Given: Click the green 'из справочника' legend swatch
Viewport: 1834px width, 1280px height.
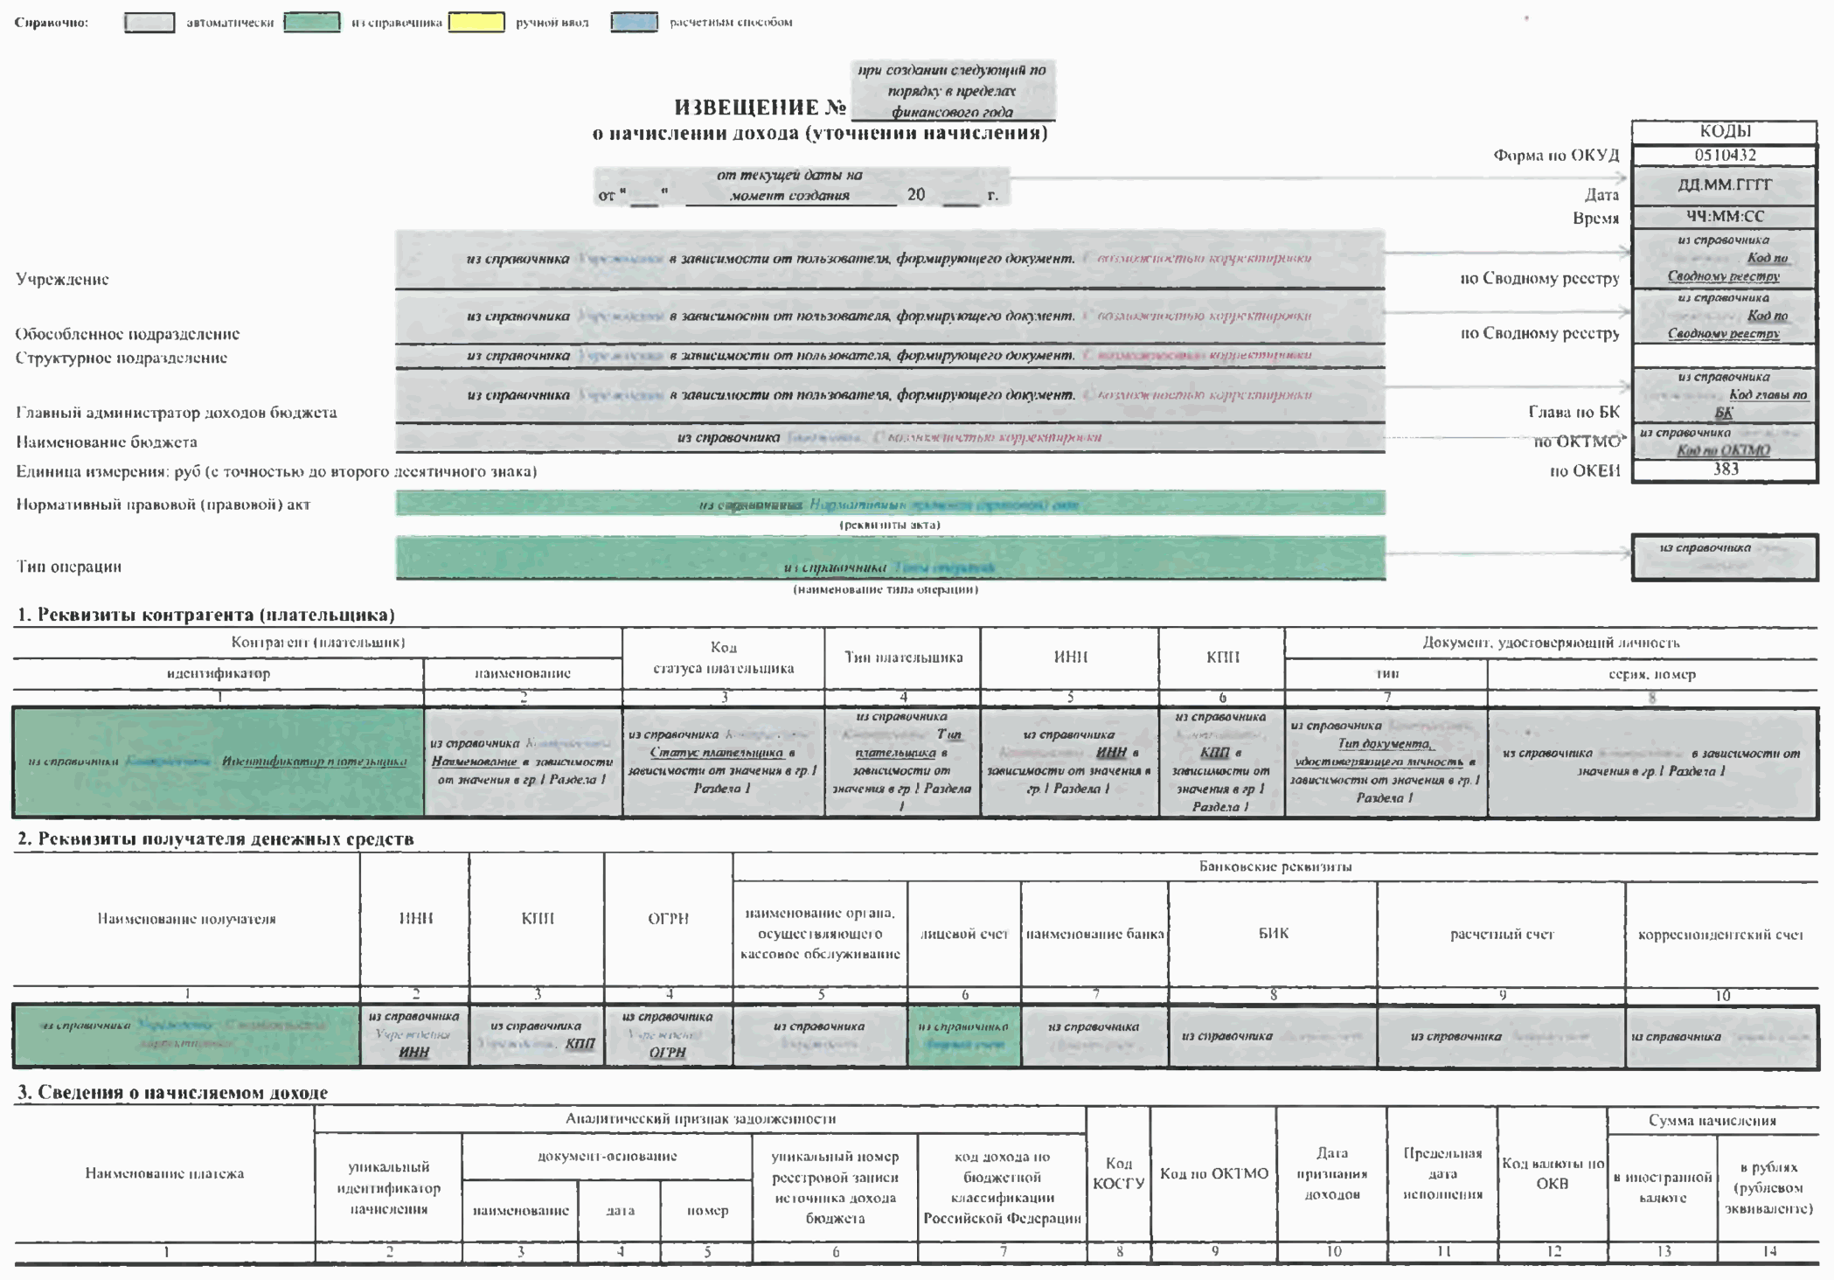Looking at the screenshot, I should pyautogui.click(x=312, y=23).
